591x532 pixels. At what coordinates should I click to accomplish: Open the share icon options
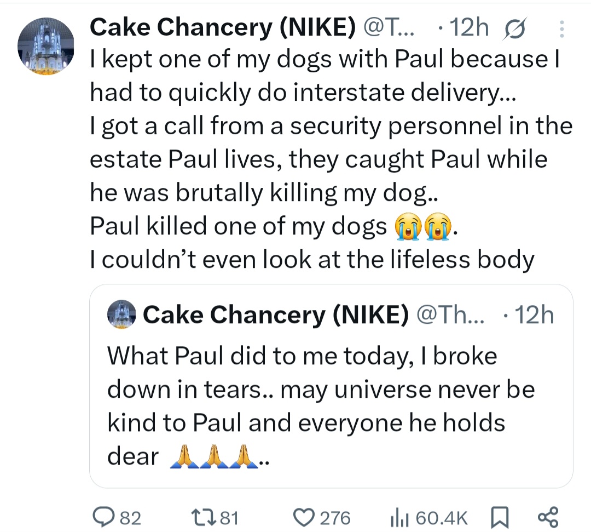coord(548,517)
